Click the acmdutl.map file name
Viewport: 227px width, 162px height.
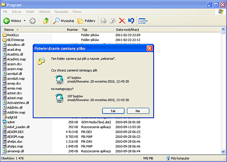[16, 78]
